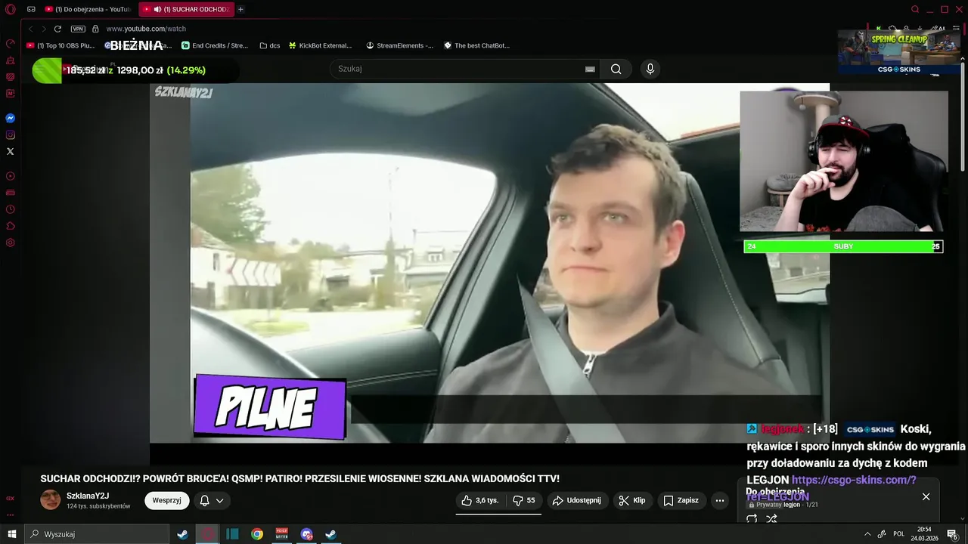The height and width of the screenshot is (544, 968).
Task: Open Top 10 OBS Plu... bookmark
Action: pyautogui.click(x=60, y=45)
